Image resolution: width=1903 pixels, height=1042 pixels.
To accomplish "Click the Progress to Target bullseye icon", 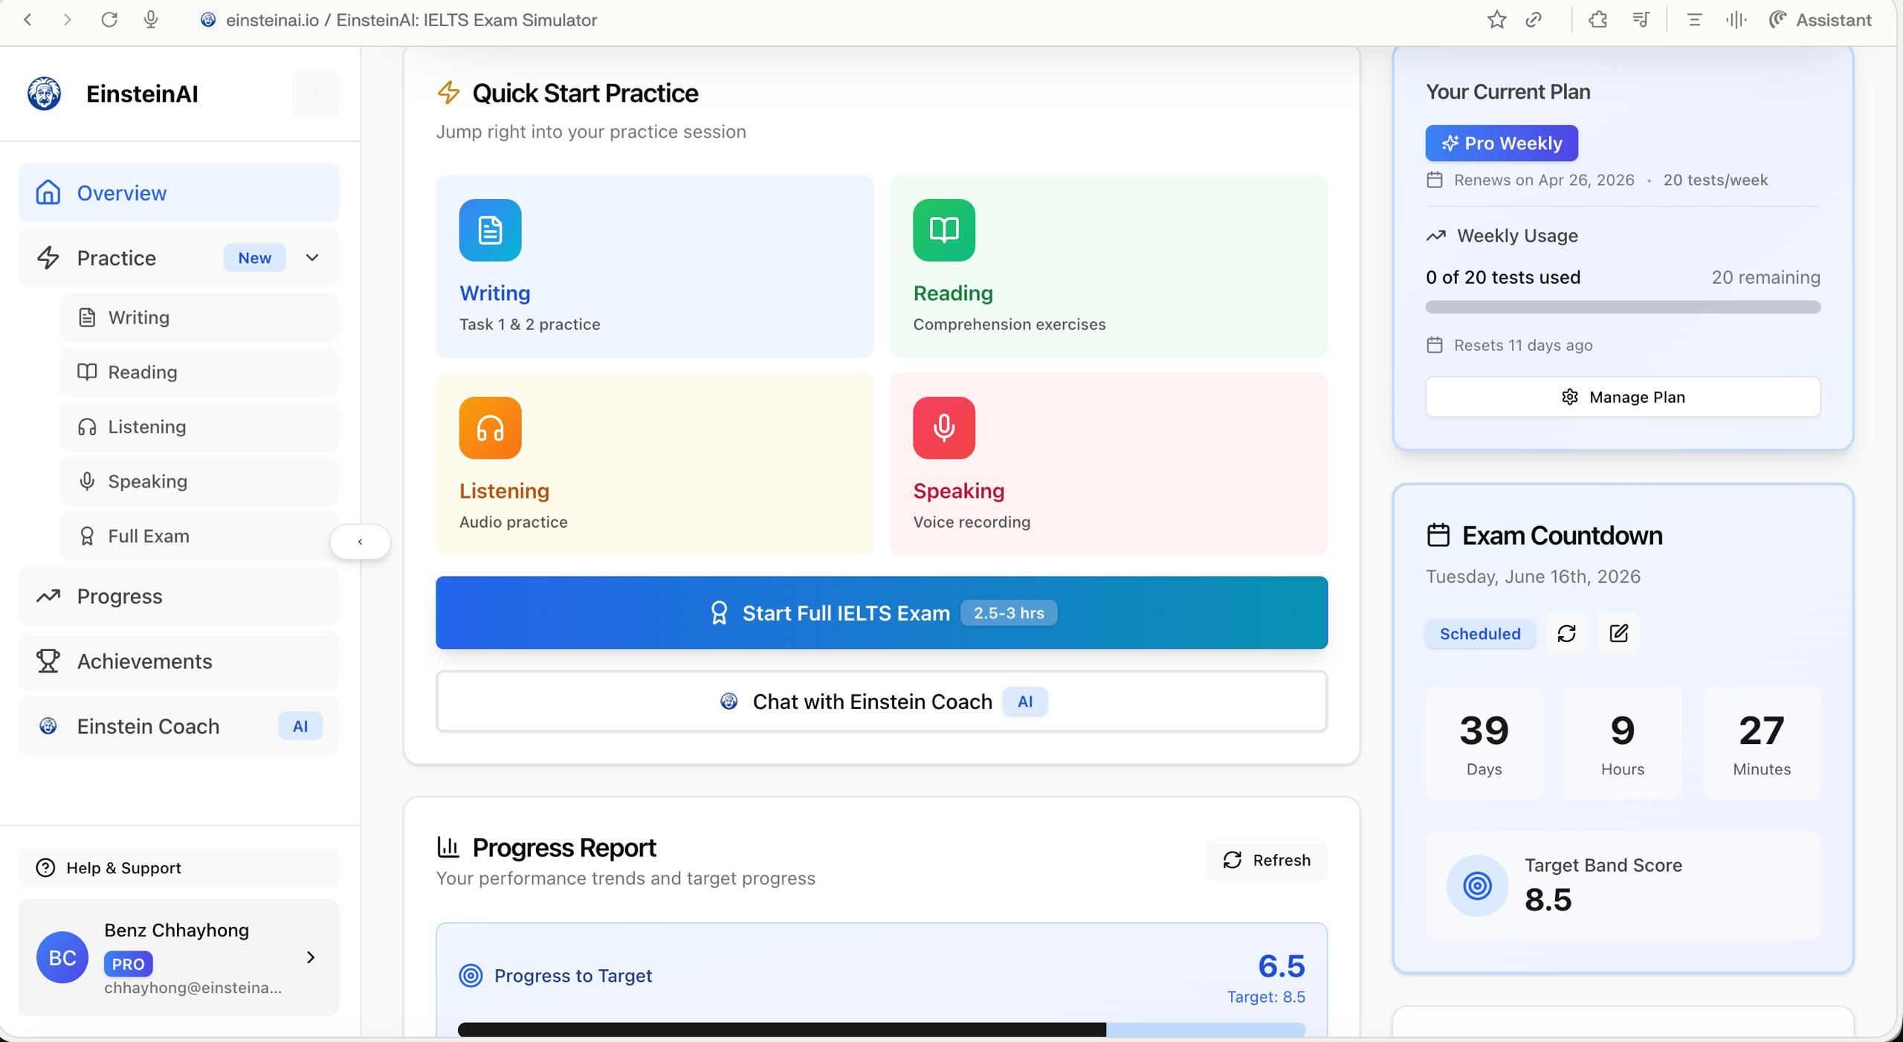I will [471, 975].
